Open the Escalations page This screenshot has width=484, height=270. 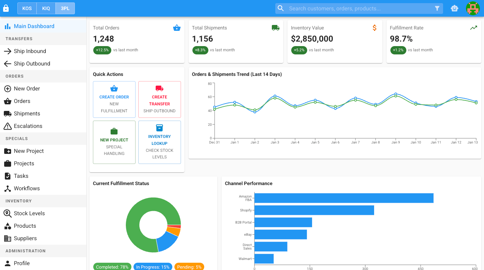[x=43, y=126]
